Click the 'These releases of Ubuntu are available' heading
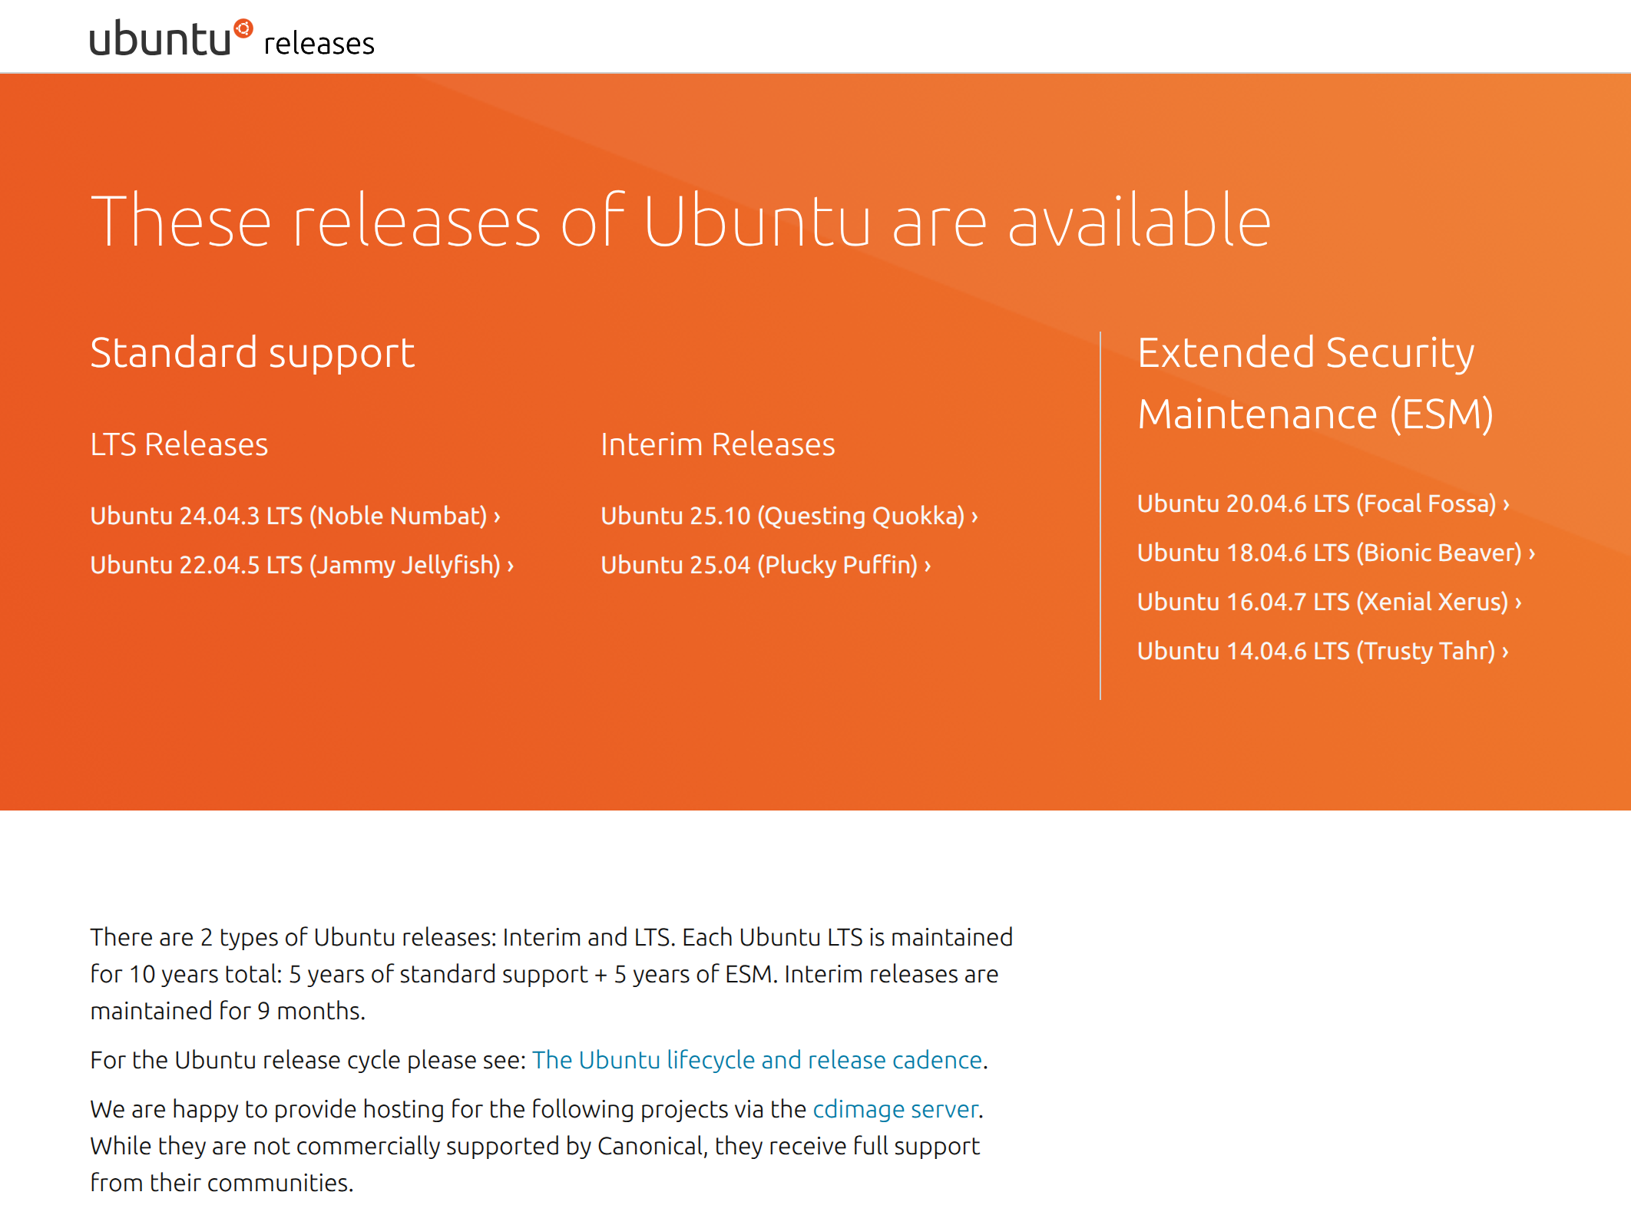The height and width of the screenshot is (1215, 1631). coord(680,221)
